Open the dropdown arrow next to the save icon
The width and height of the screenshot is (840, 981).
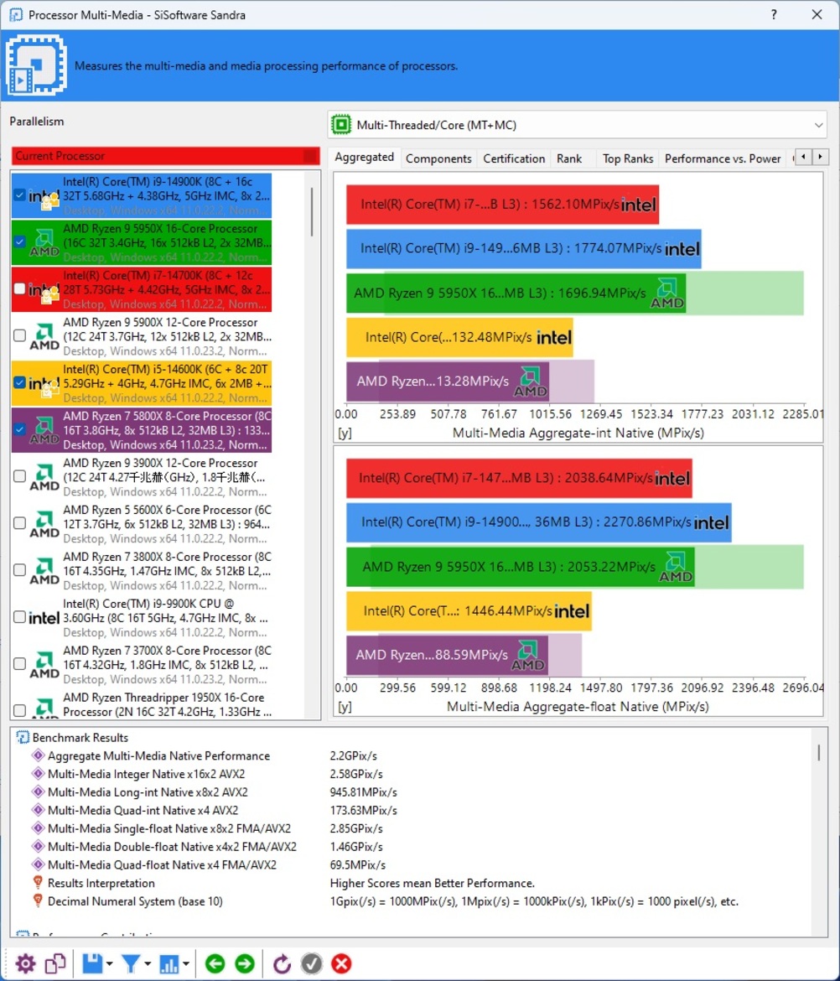pyautogui.click(x=110, y=964)
